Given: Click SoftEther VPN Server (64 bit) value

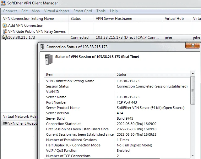Looking at the screenshot, I should tap(151, 108).
